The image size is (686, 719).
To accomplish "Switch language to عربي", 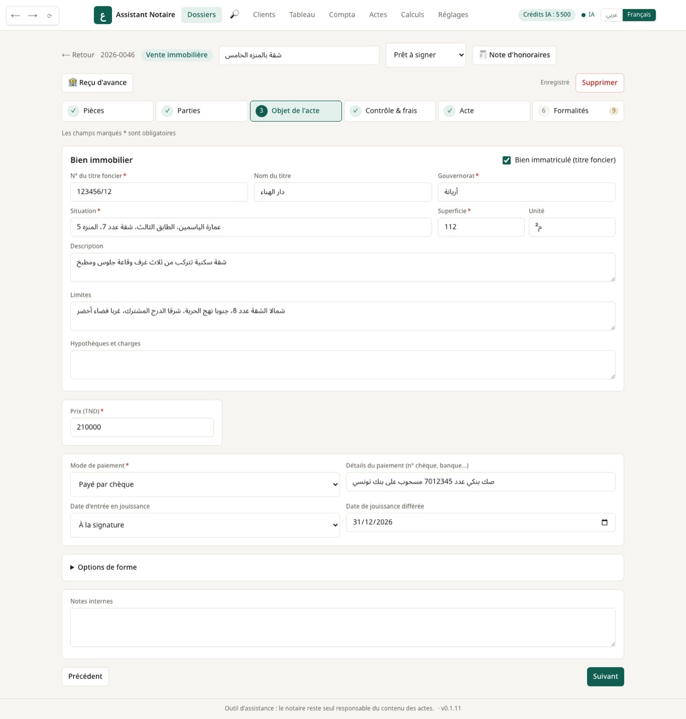I will (612, 15).
